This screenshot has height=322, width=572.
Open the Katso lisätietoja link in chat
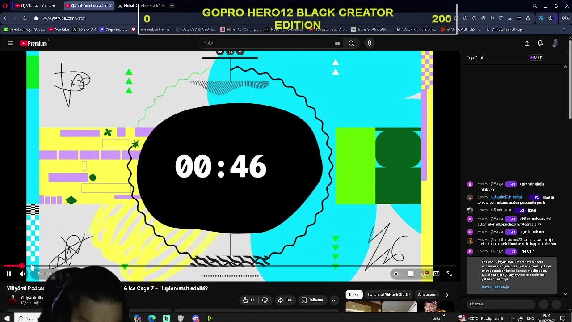point(495,287)
